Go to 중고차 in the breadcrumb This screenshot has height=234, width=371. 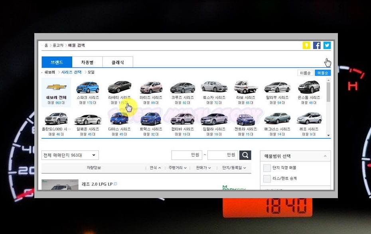pos(58,45)
